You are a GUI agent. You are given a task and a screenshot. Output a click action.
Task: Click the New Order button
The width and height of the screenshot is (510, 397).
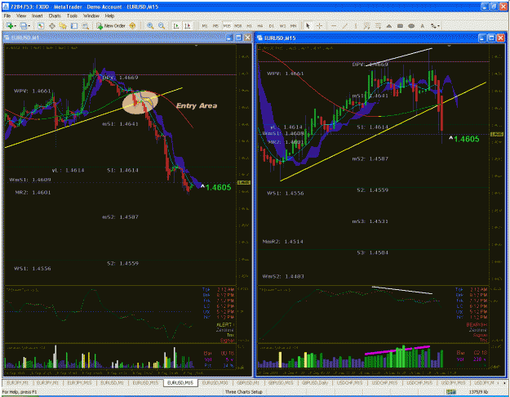point(111,25)
